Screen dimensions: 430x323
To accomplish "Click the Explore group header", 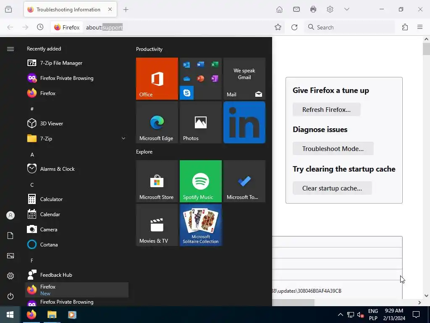I will tap(144, 151).
